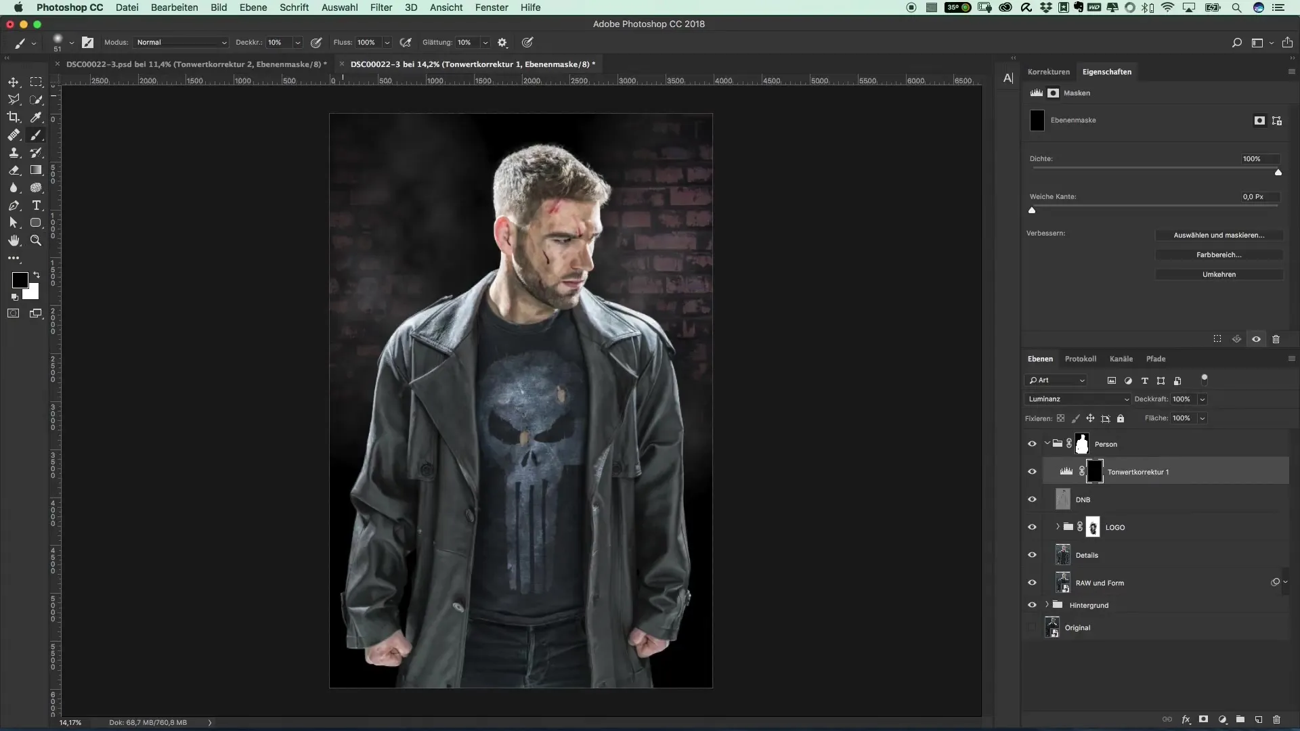Select the Rectangle shape tool

36,223
